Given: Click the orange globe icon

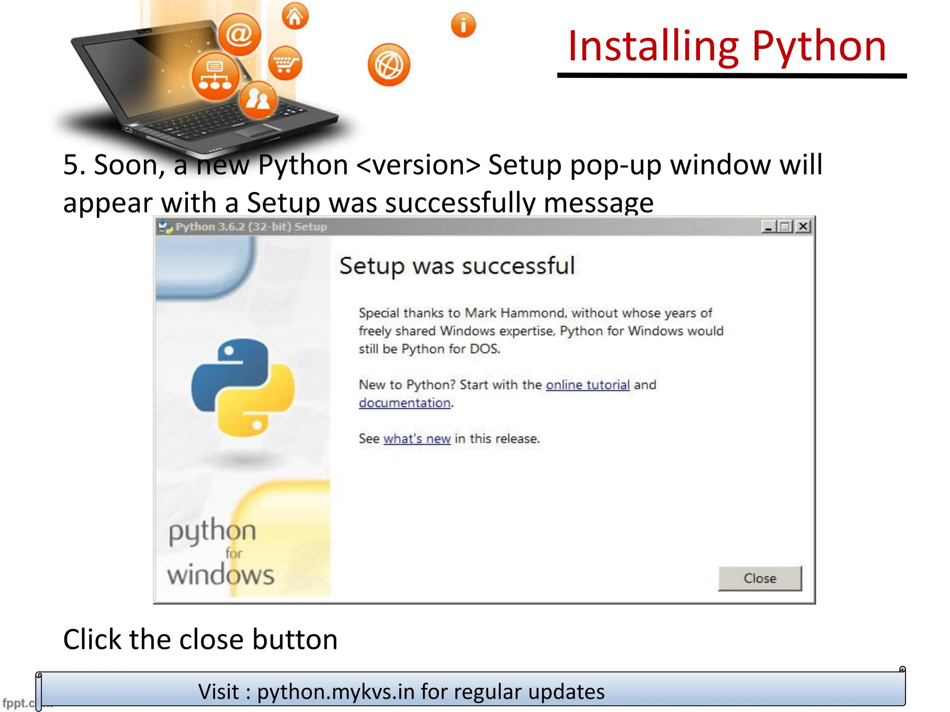Looking at the screenshot, I should point(389,65).
